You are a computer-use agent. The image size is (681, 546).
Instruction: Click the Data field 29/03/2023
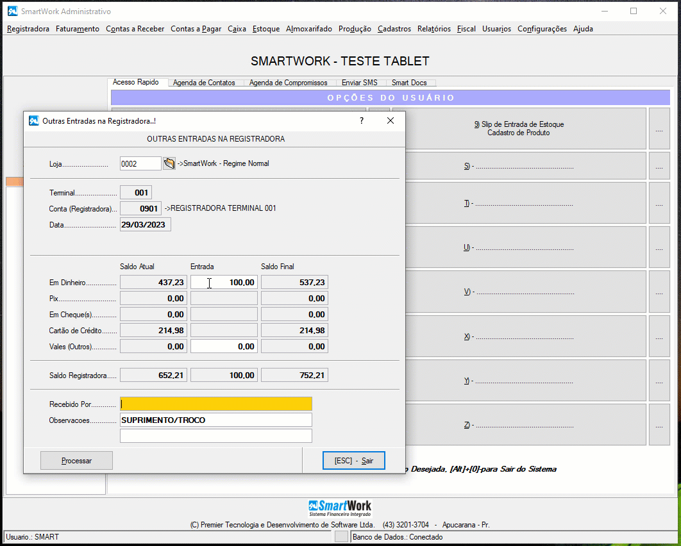[145, 224]
